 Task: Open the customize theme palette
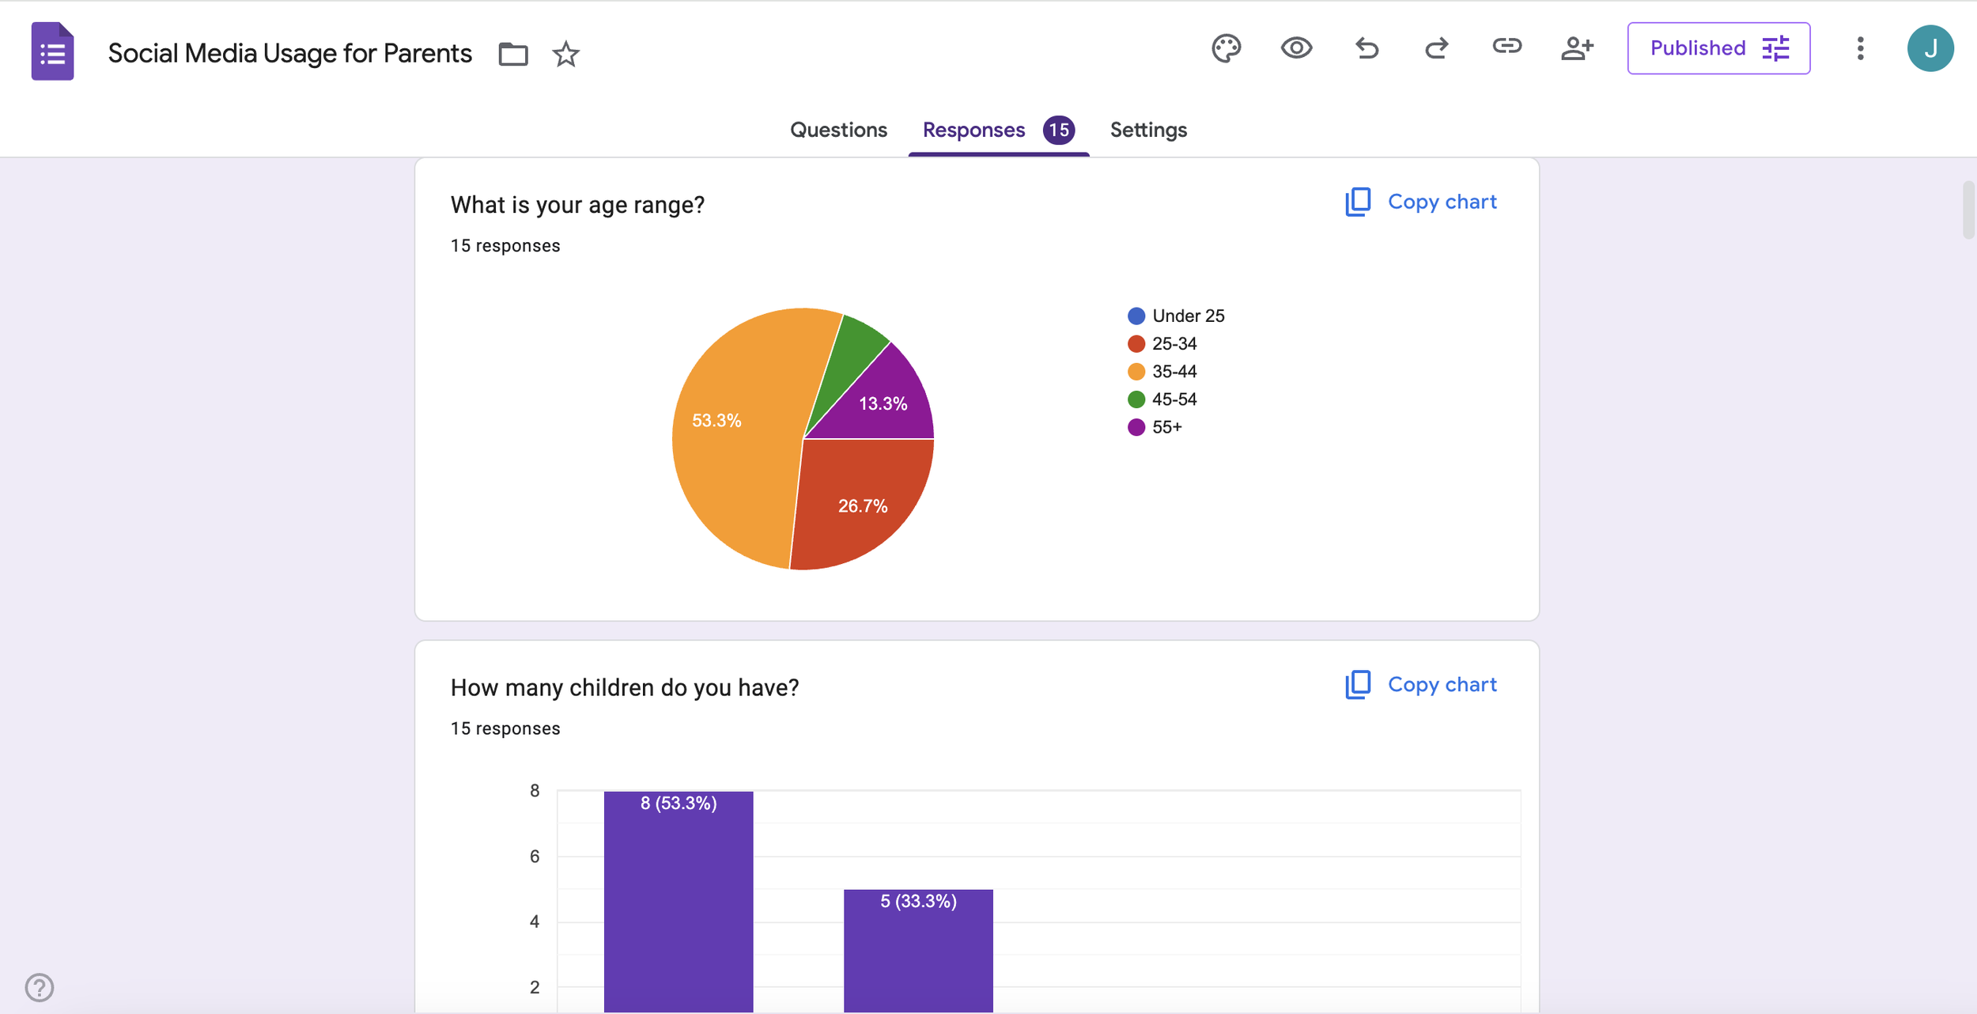pos(1226,48)
